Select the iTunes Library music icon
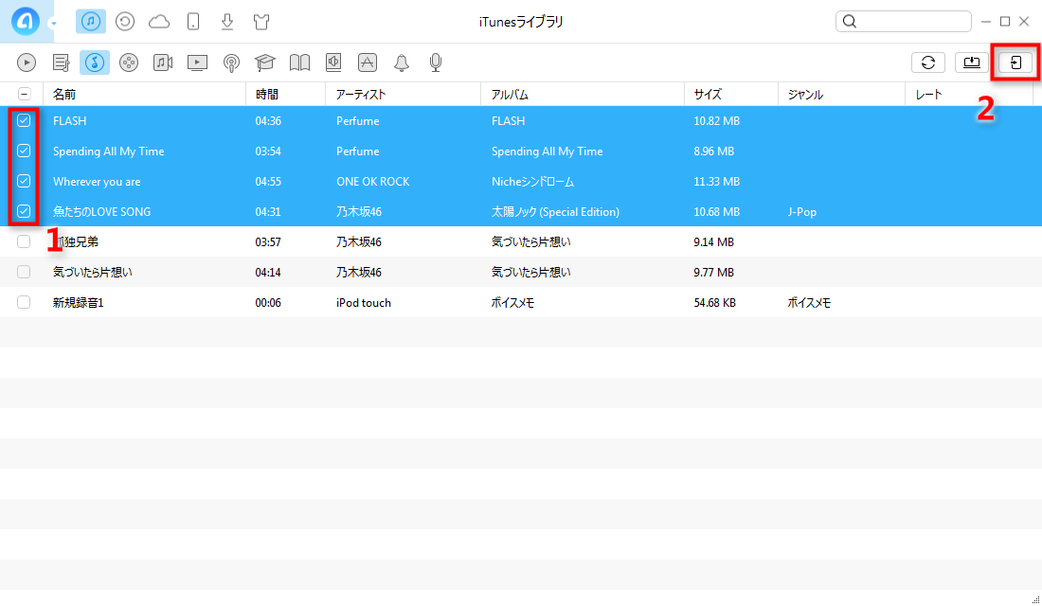Image resolution: width=1042 pixels, height=606 pixels. tap(91, 21)
